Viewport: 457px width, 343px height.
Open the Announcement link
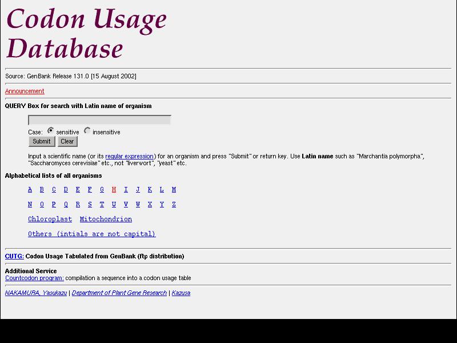[25, 91]
